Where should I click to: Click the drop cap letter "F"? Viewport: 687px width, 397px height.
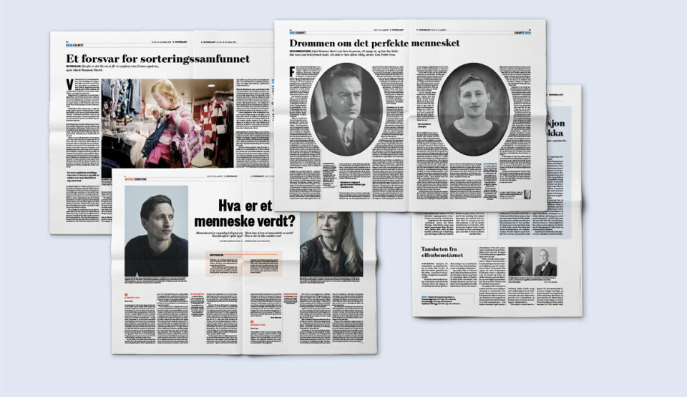292,71
